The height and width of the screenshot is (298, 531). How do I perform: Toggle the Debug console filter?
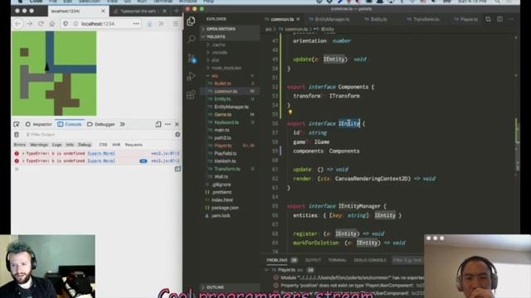[x=85, y=145]
